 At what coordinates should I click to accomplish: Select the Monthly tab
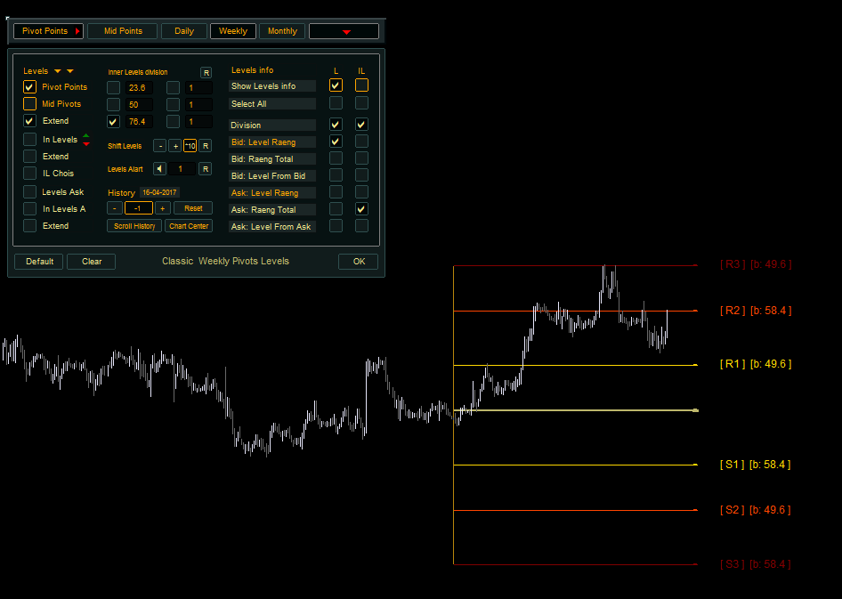282,31
